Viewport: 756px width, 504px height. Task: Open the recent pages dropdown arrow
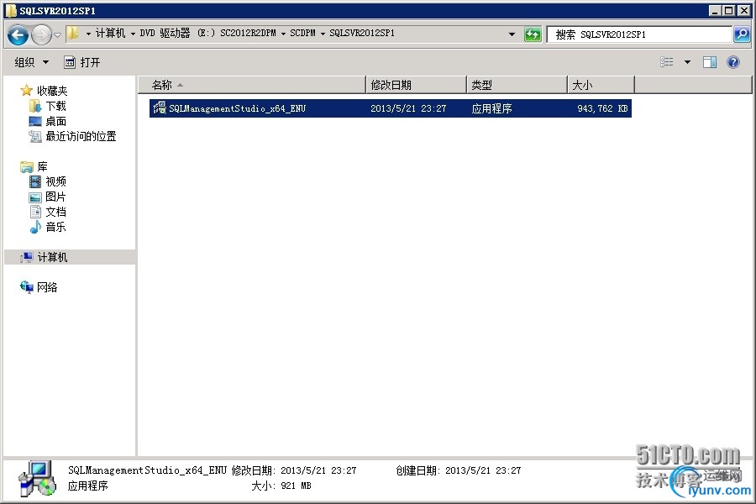[x=57, y=34]
